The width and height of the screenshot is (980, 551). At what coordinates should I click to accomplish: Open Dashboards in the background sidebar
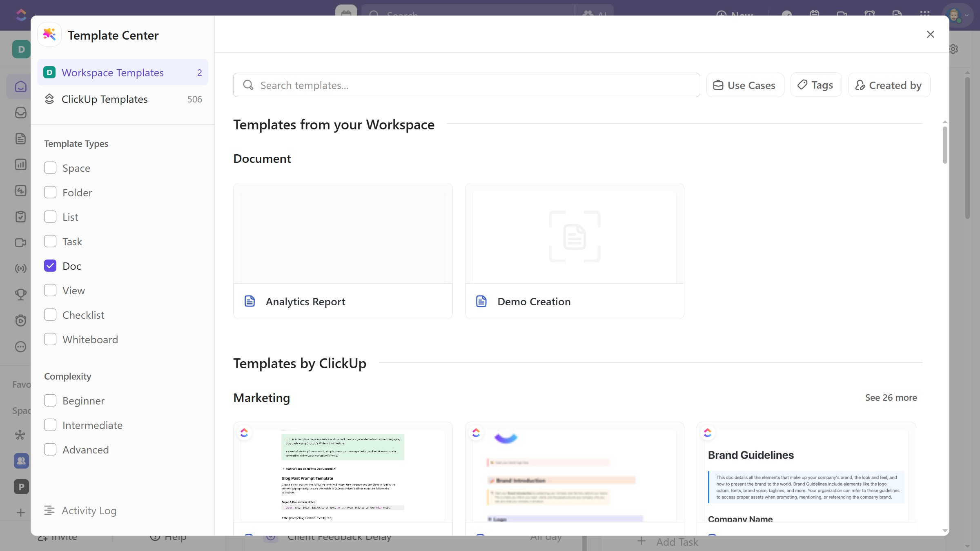tap(21, 164)
